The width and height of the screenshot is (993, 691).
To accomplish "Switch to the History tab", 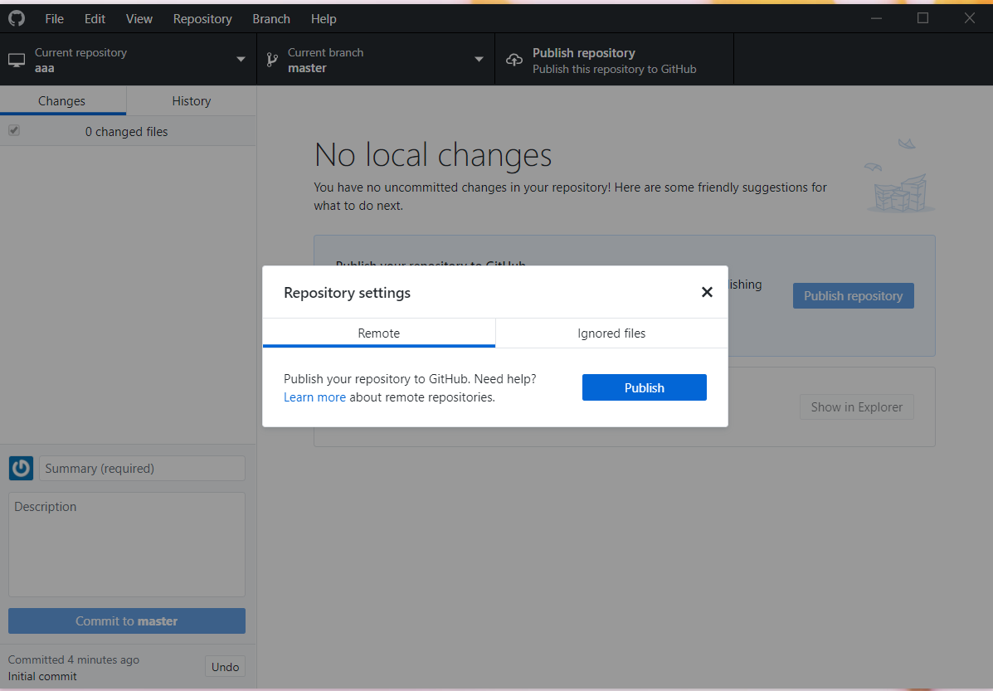I will click(x=192, y=100).
